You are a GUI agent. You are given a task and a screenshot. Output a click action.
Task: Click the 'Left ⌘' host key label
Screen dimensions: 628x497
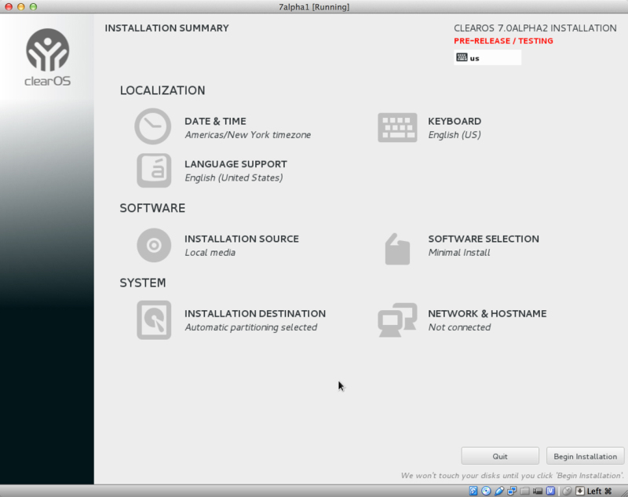600,491
